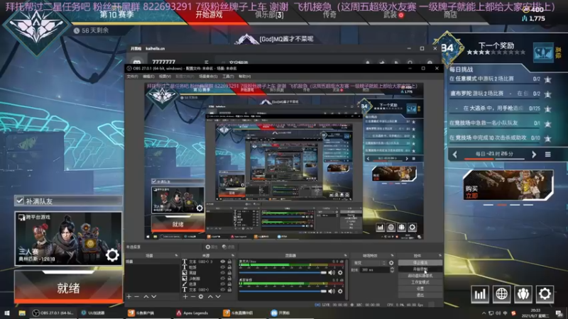
Task: Click hamburger icon in Kaihei window
Action: tap(207, 62)
